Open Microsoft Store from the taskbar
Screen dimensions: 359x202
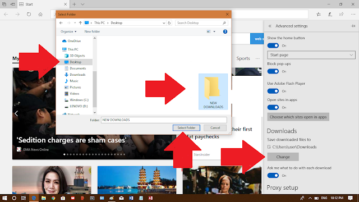[x=63, y=198]
